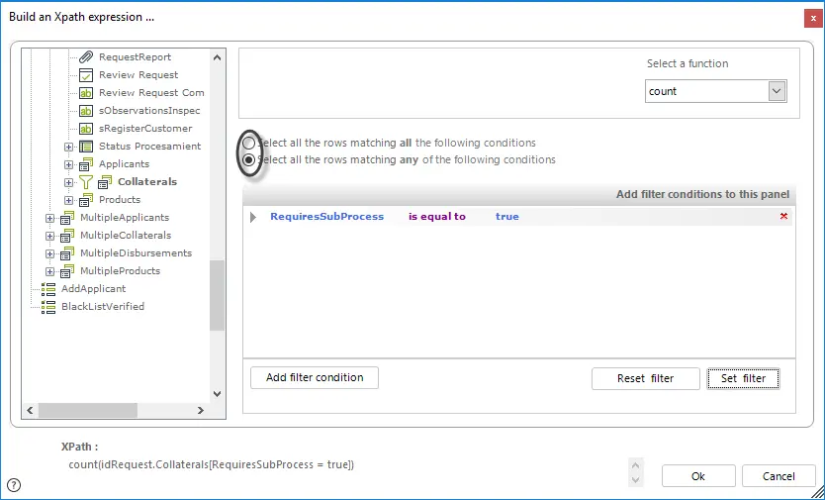The height and width of the screenshot is (500, 825).
Task: Expand the MultipleDisbursements node
Action: click(49, 253)
